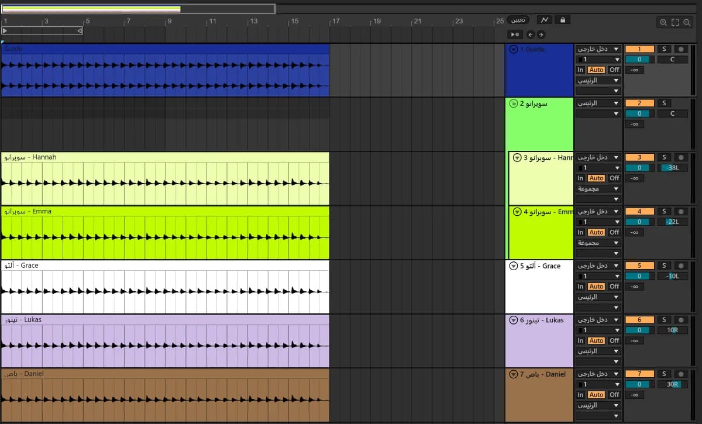702x424 pixels.
Task: Open Daniel track output dropdown الرئيسي
Action: [x=598, y=405]
